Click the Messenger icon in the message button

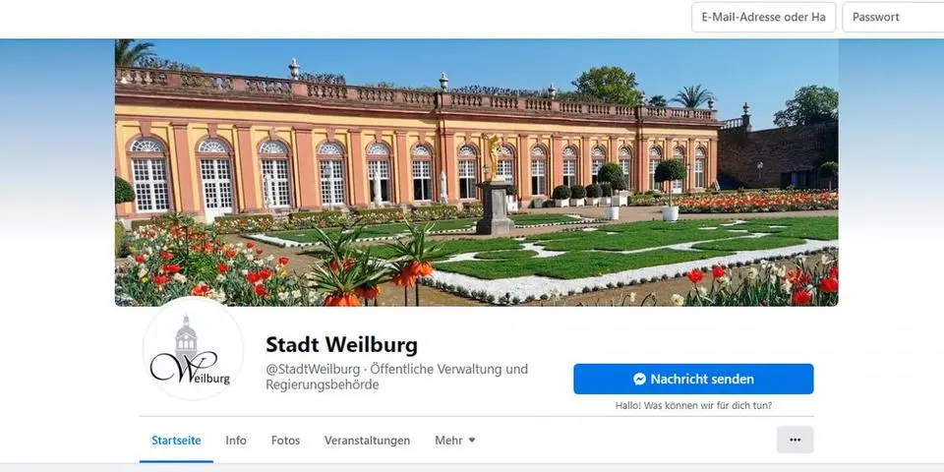tap(639, 380)
